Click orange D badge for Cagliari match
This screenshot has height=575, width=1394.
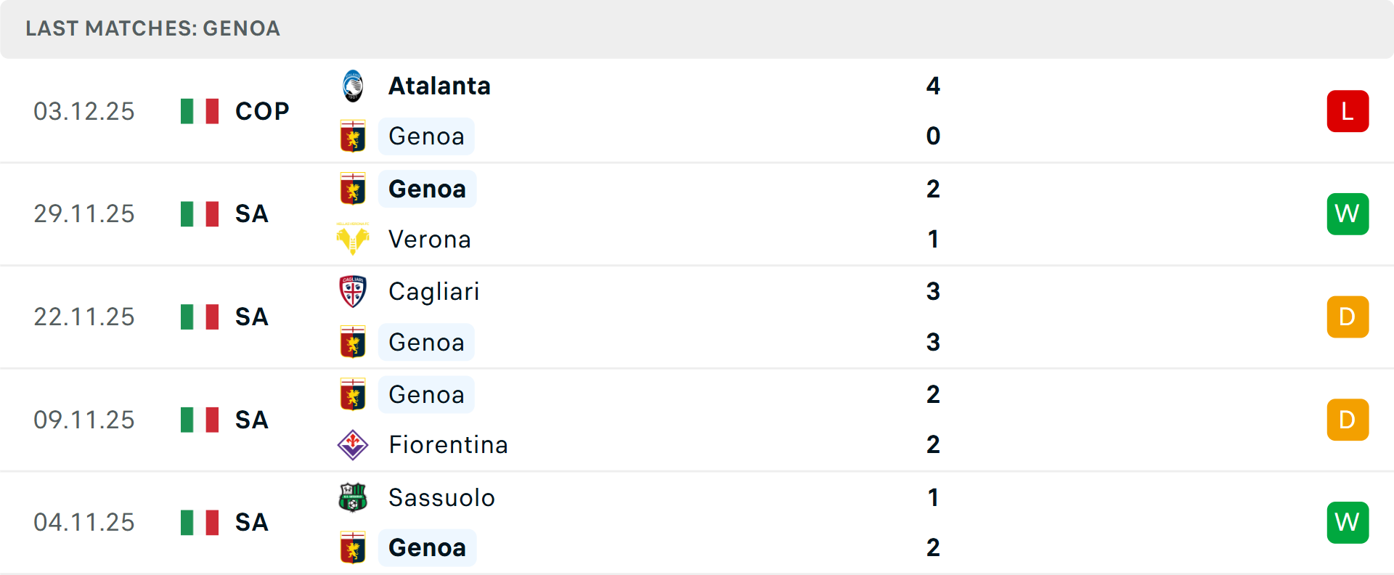point(1348,317)
